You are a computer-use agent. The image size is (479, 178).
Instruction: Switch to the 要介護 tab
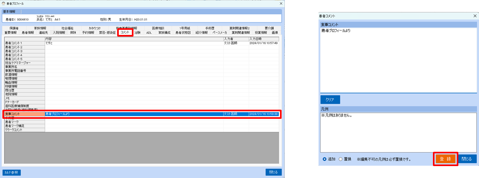pos(269,29)
